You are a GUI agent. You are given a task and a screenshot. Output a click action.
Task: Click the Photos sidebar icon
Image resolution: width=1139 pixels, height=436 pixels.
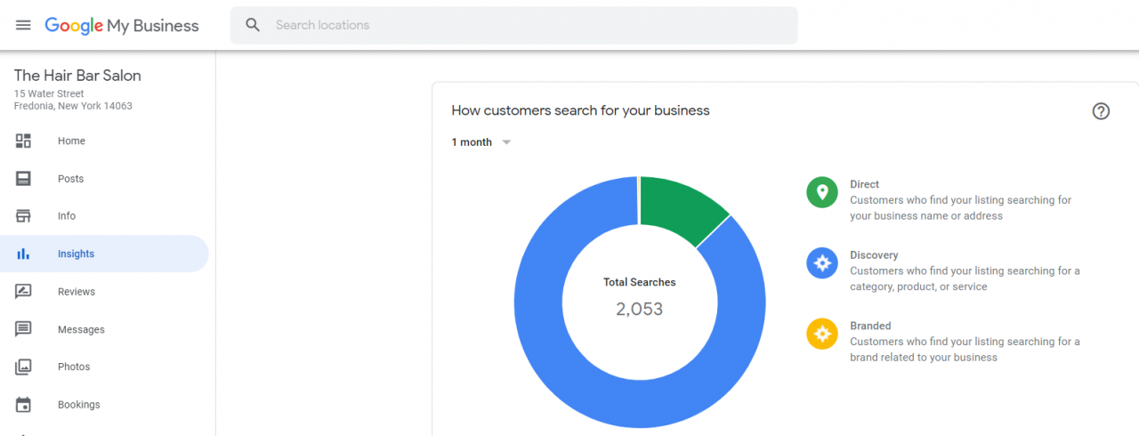(x=23, y=367)
